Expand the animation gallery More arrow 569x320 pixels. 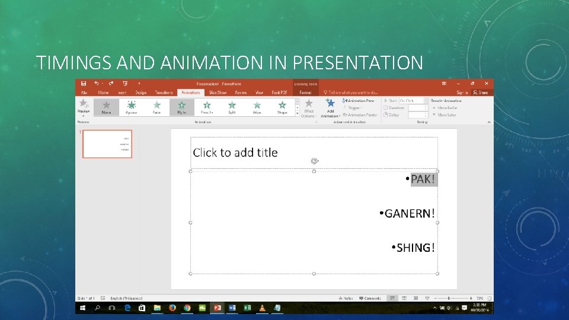coord(297,114)
